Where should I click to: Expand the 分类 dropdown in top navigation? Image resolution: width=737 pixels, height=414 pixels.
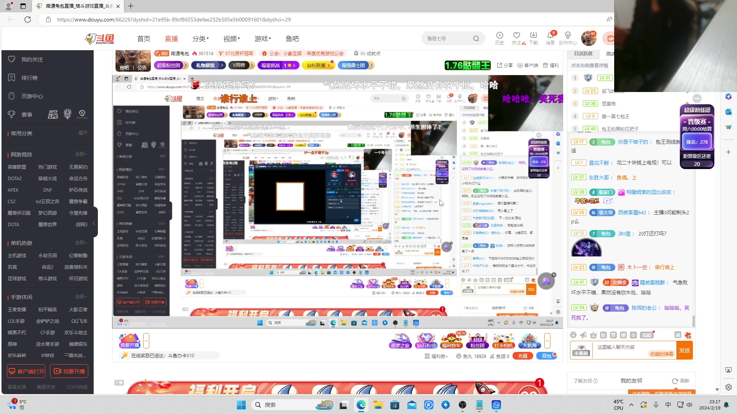point(200,39)
